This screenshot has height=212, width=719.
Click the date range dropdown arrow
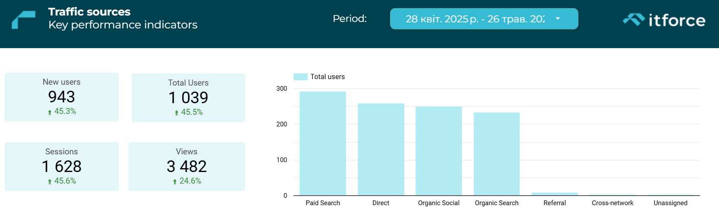pos(558,18)
